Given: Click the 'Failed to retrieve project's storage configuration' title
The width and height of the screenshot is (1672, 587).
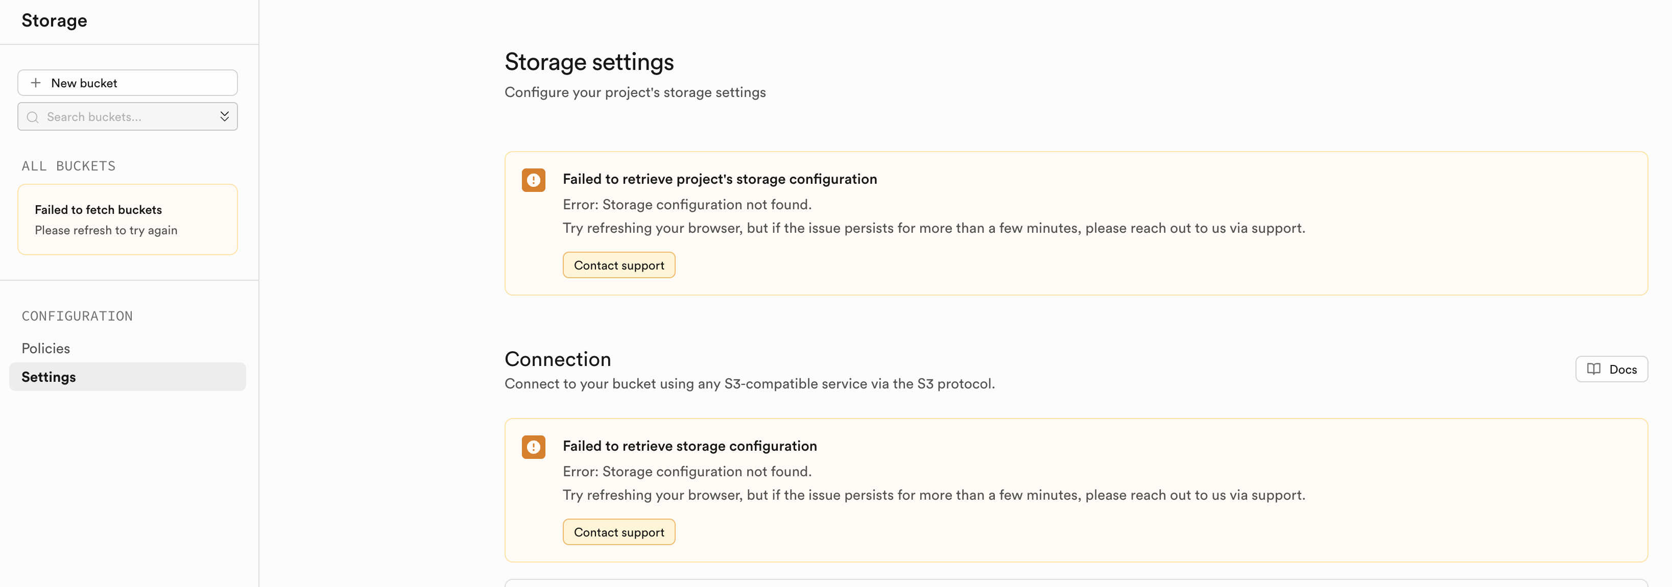Looking at the screenshot, I should coord(719,179).
